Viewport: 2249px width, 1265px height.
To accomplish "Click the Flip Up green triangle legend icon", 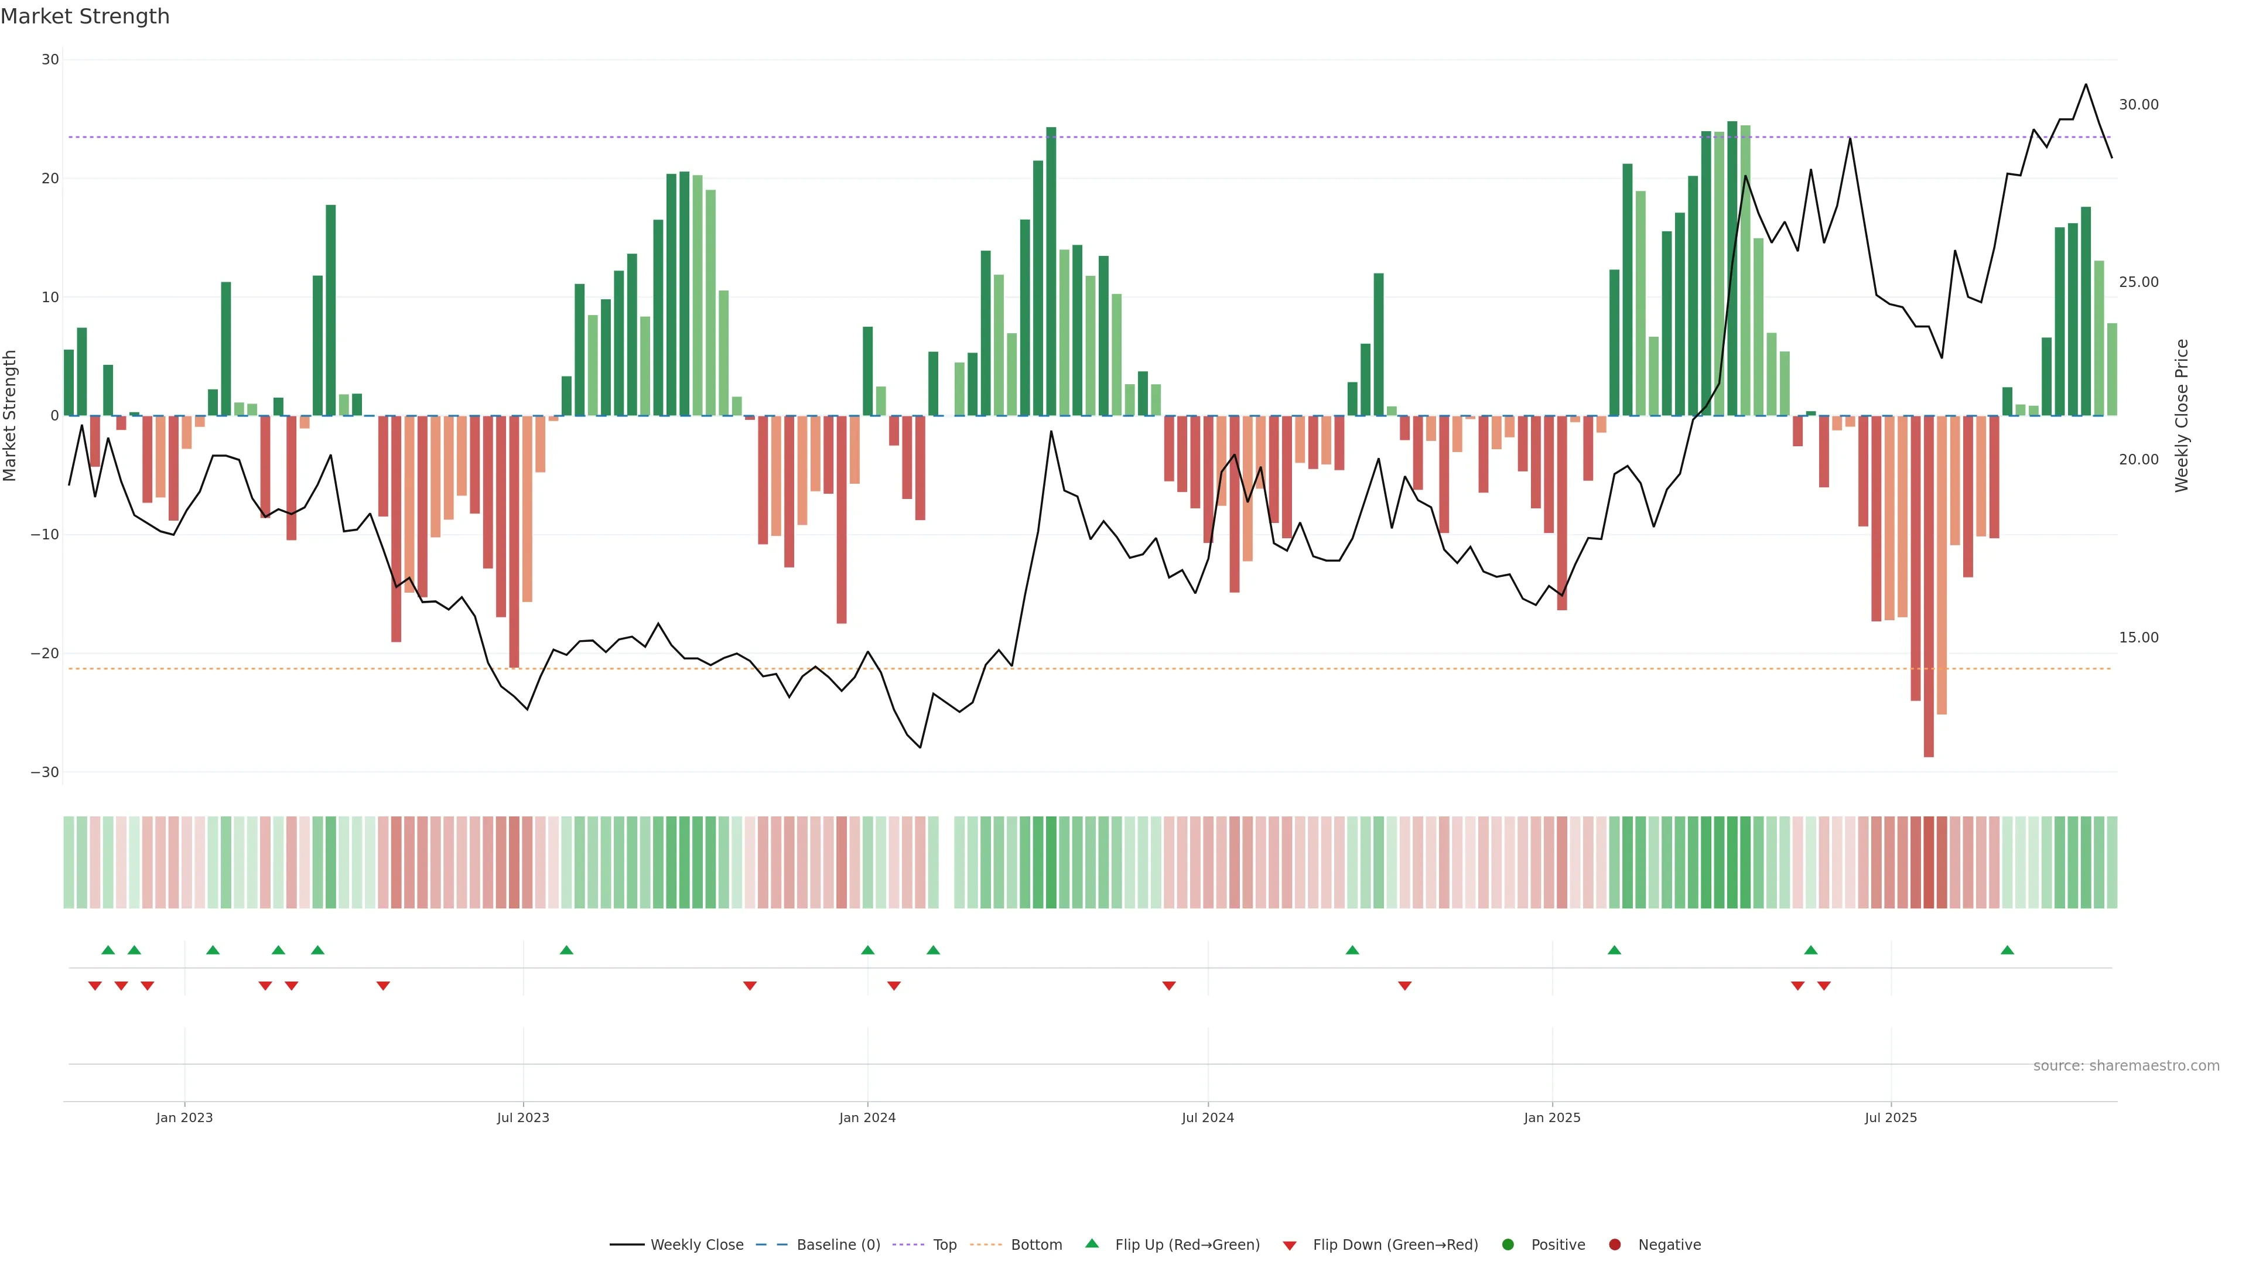I will [1091, 1243].
